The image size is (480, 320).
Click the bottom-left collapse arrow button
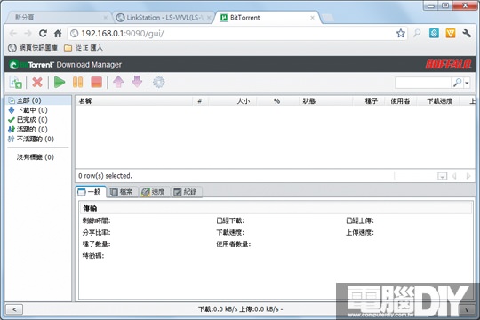click(14, 309)
